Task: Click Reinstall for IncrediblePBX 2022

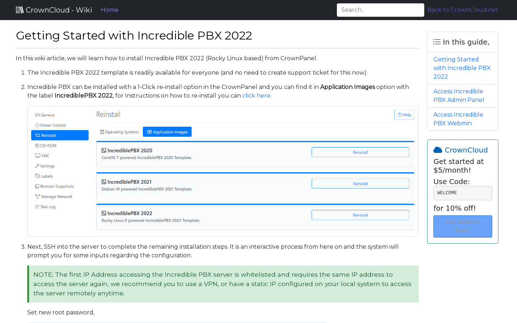Action: click(360, 215)
